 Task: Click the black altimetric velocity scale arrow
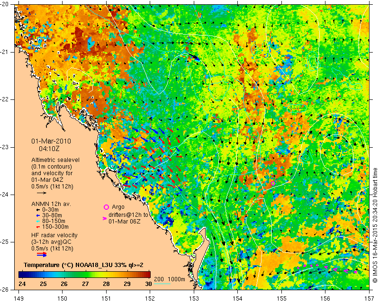click(42, 193)
